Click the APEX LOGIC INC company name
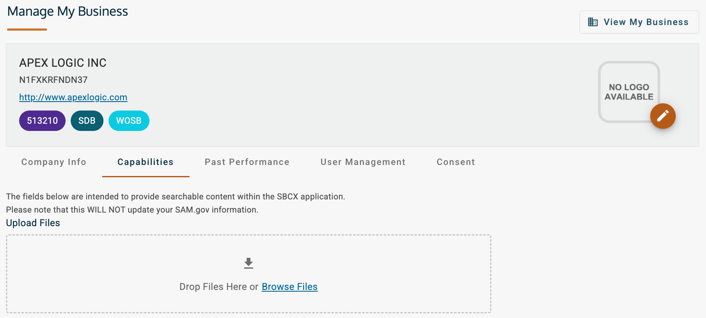Screen dimensions: 706x318 [x=63, y=62]
